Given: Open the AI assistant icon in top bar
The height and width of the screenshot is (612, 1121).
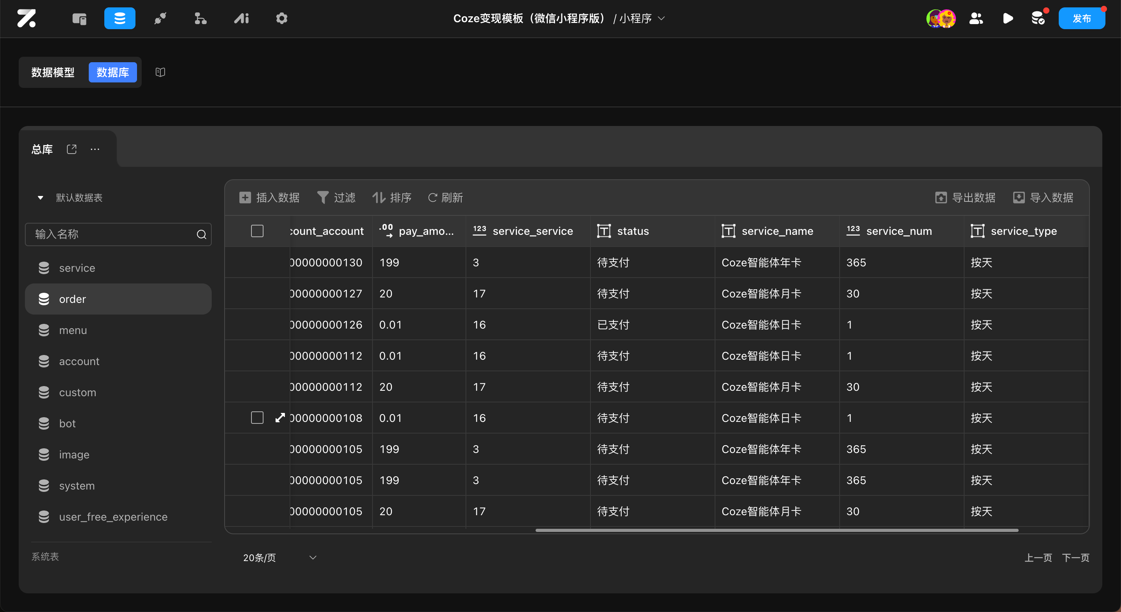Looking at the screenshot, I should (x=241, y=18).
